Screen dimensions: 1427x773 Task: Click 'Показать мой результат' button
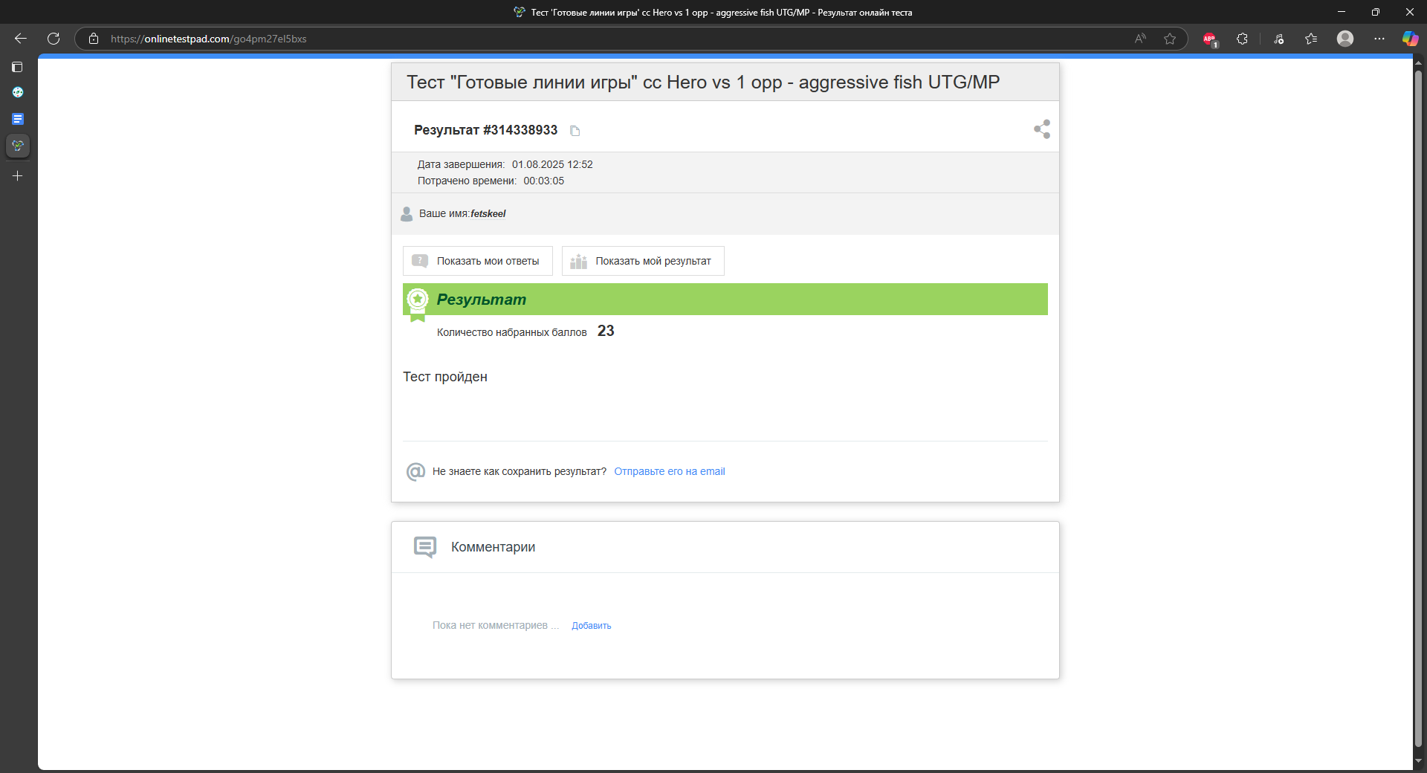(x=643, y=261)
